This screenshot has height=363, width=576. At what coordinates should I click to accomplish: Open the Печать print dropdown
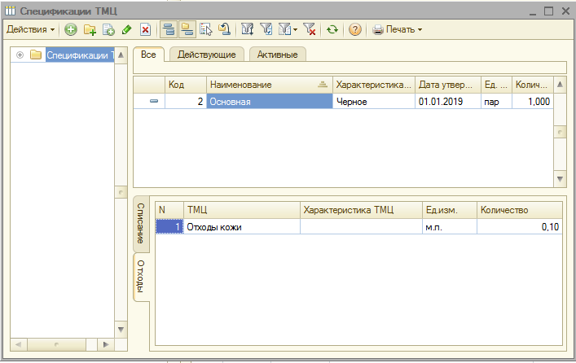click(x=398, y=29)
